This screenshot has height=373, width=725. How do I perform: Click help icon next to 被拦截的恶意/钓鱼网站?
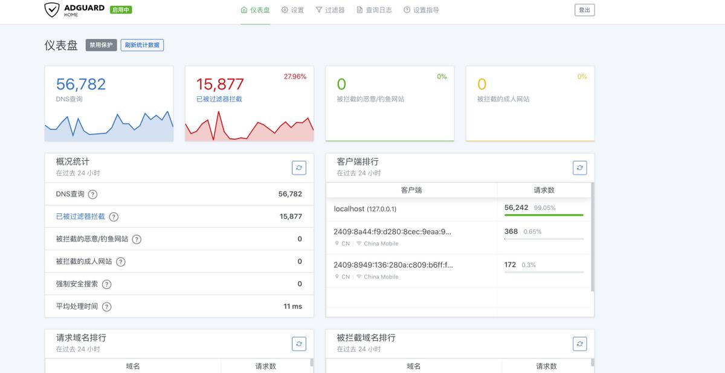137,239
